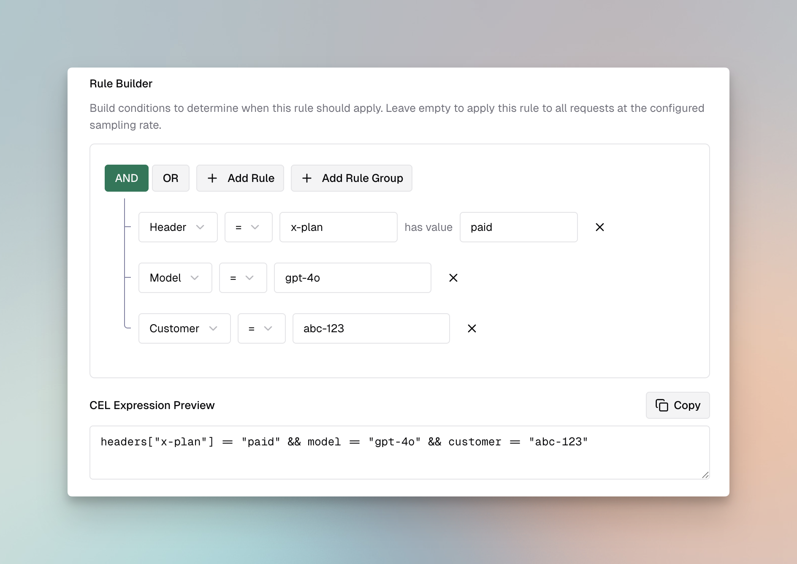Click the Add Rule button
This screenshot has width=797, height=564.
pyautogui.click(x=240, y=178)
